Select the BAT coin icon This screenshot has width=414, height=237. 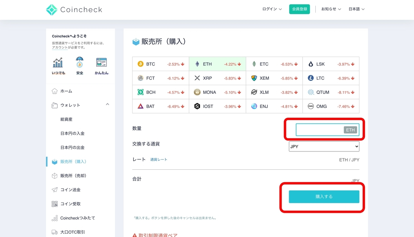[x=140, y=106]
